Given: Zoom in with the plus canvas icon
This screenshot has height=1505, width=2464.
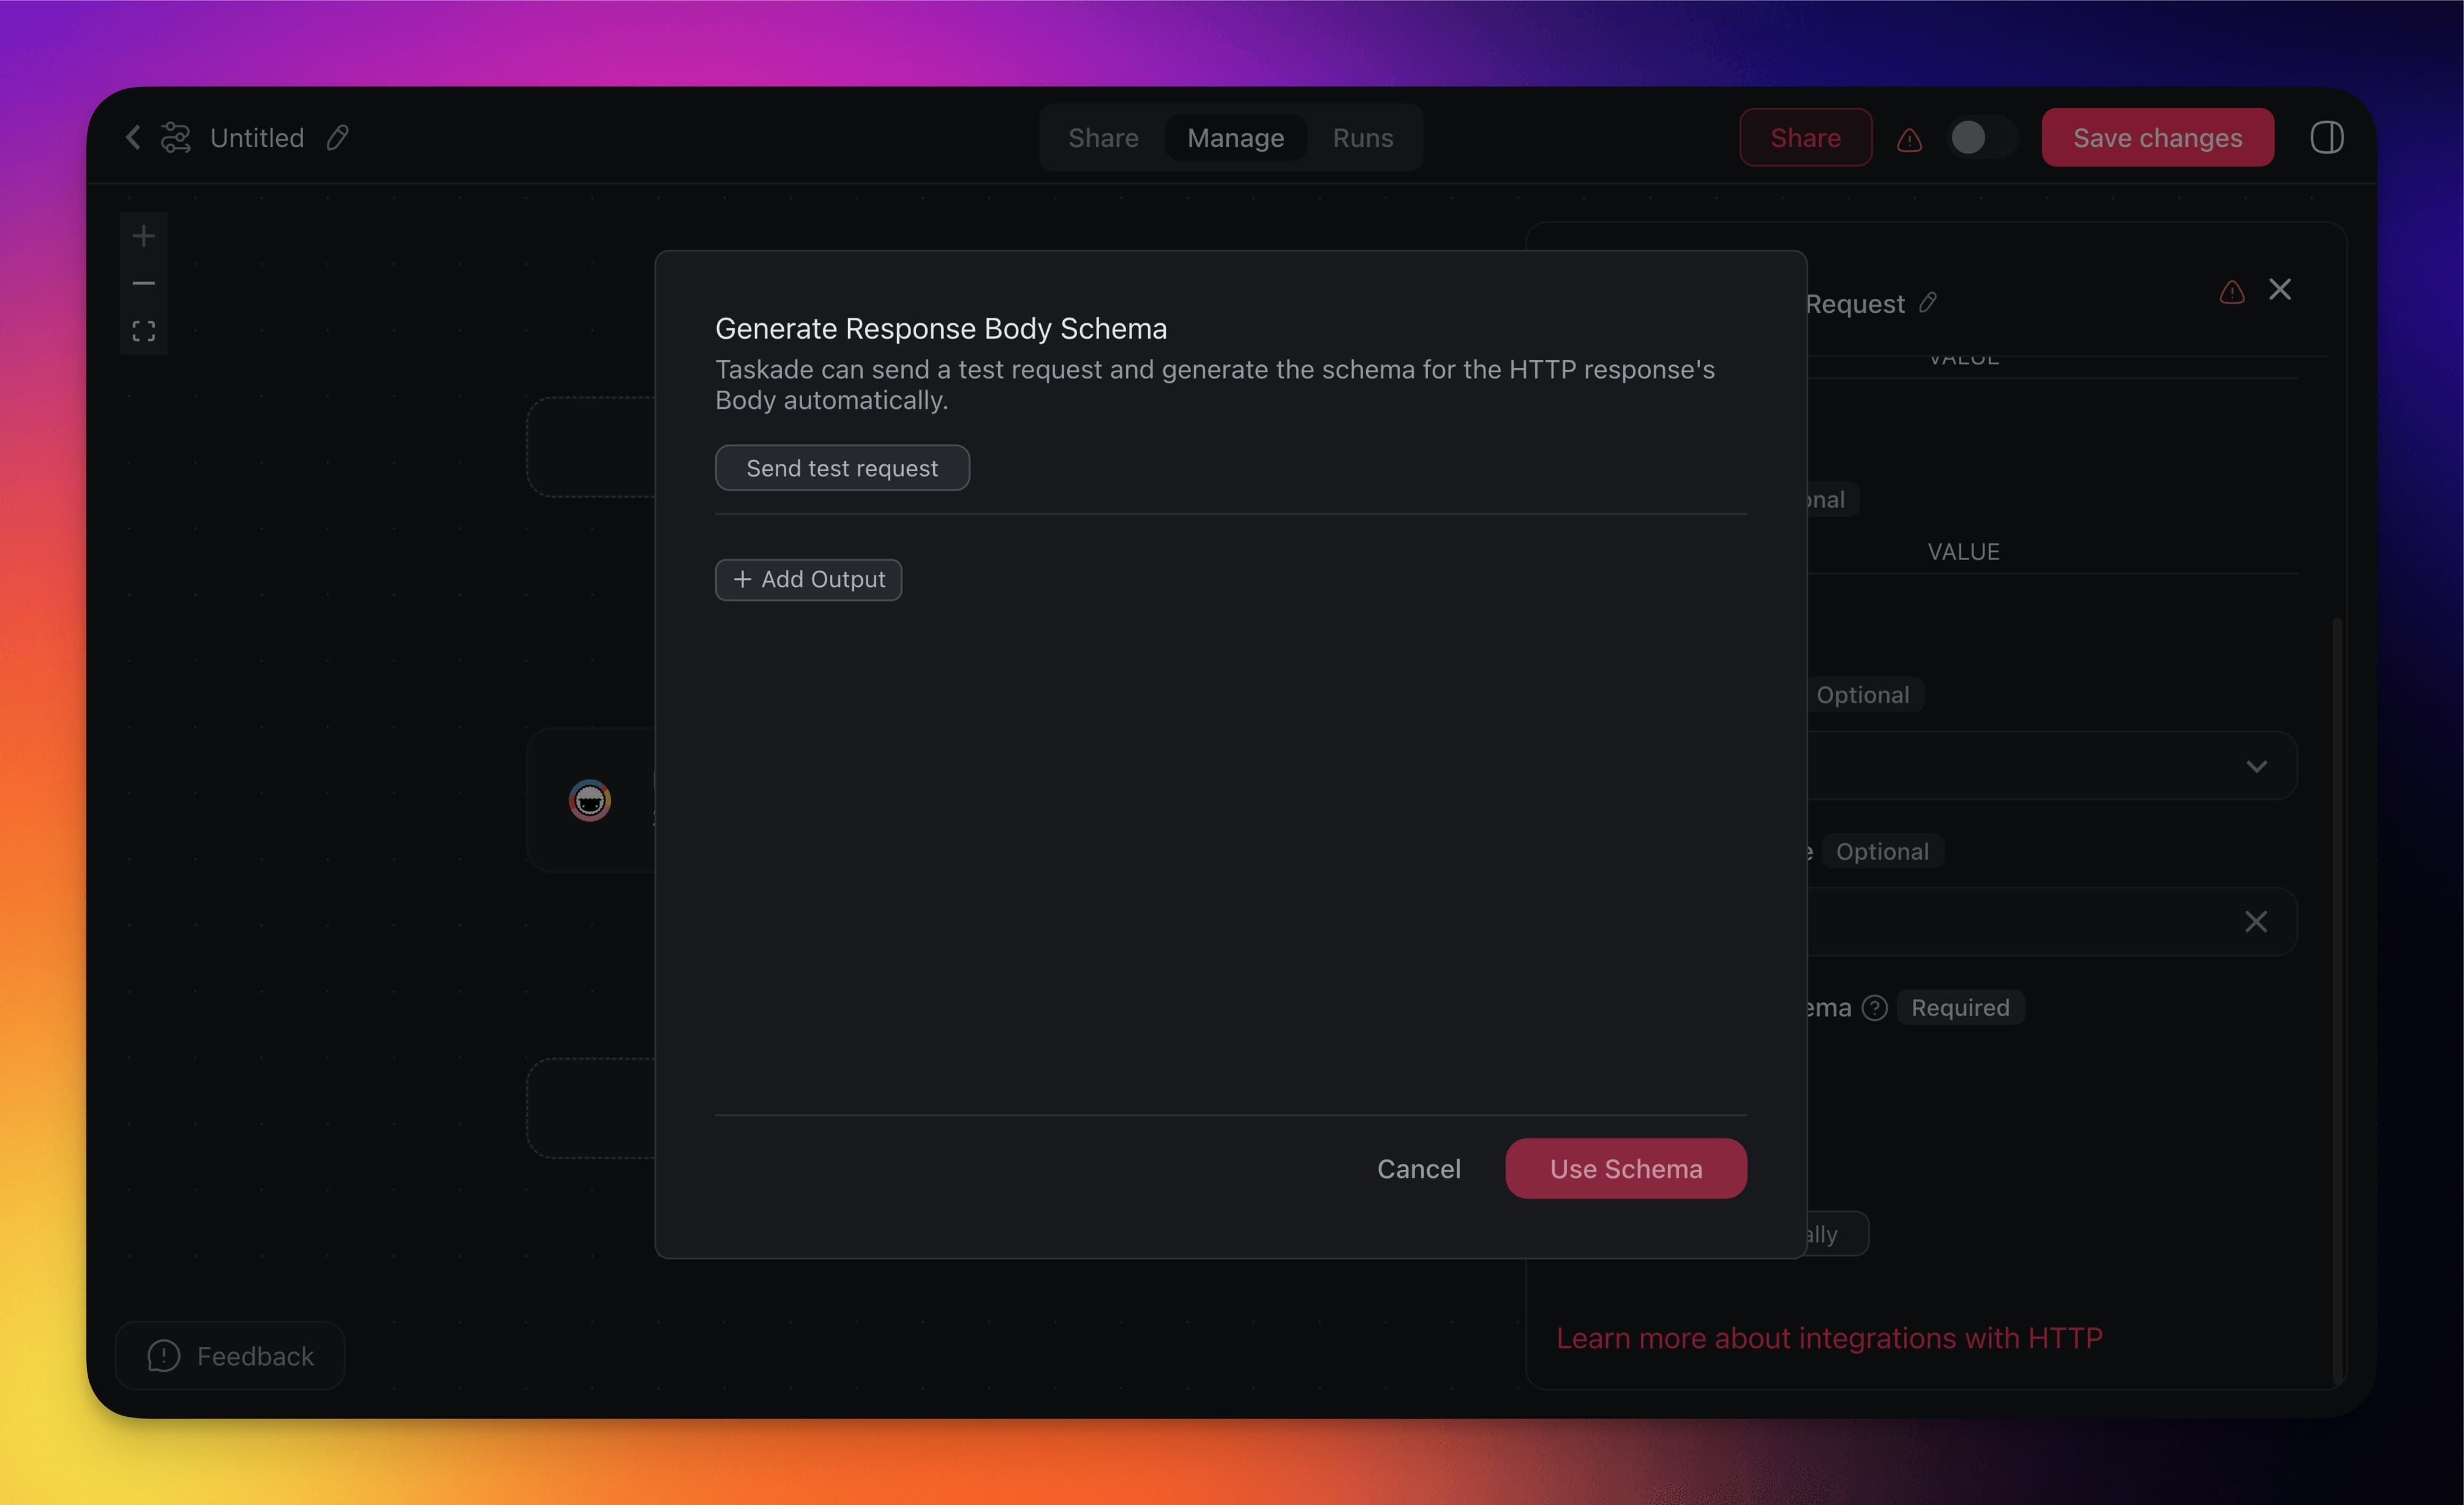Looking at the screenshot, I should coord(144,236).
